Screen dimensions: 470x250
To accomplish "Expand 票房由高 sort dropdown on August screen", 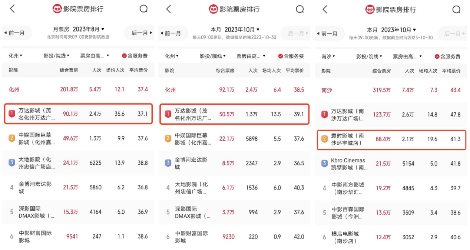I will coord(95,56).
